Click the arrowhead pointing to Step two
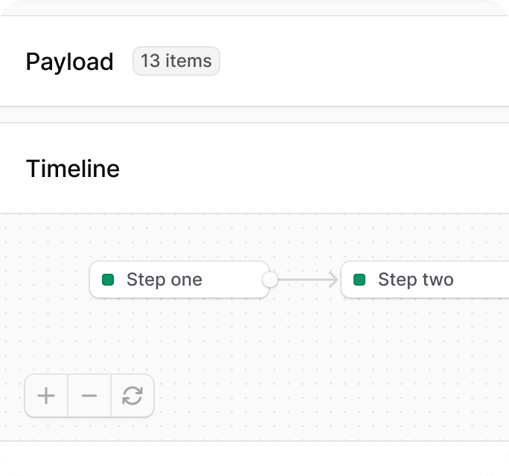Screen dimensions: 509x476 [333, 280]
